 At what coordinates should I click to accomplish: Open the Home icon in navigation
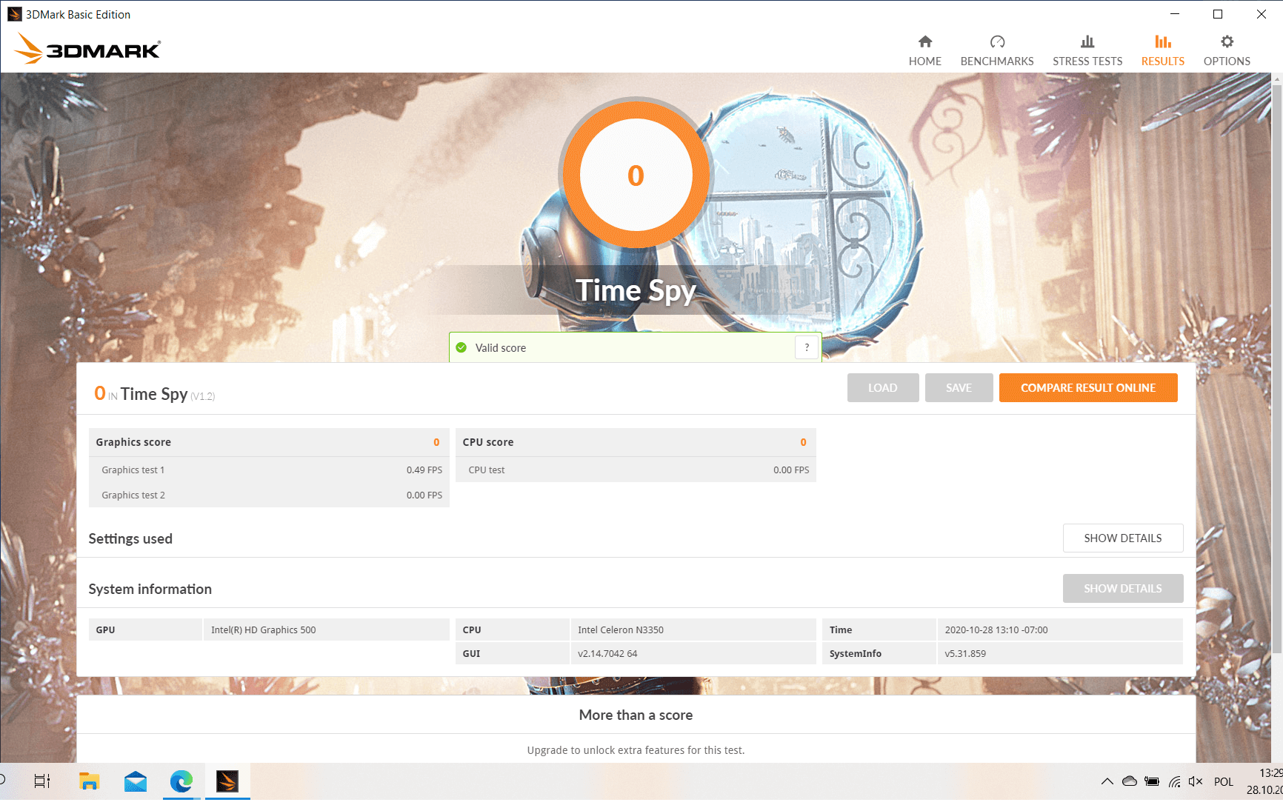point(924,42)
